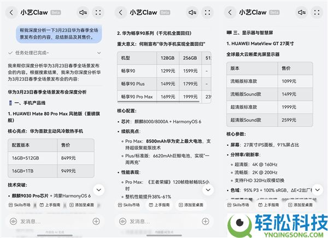Select the 畅享90 Plus row label

pos(137,84)
